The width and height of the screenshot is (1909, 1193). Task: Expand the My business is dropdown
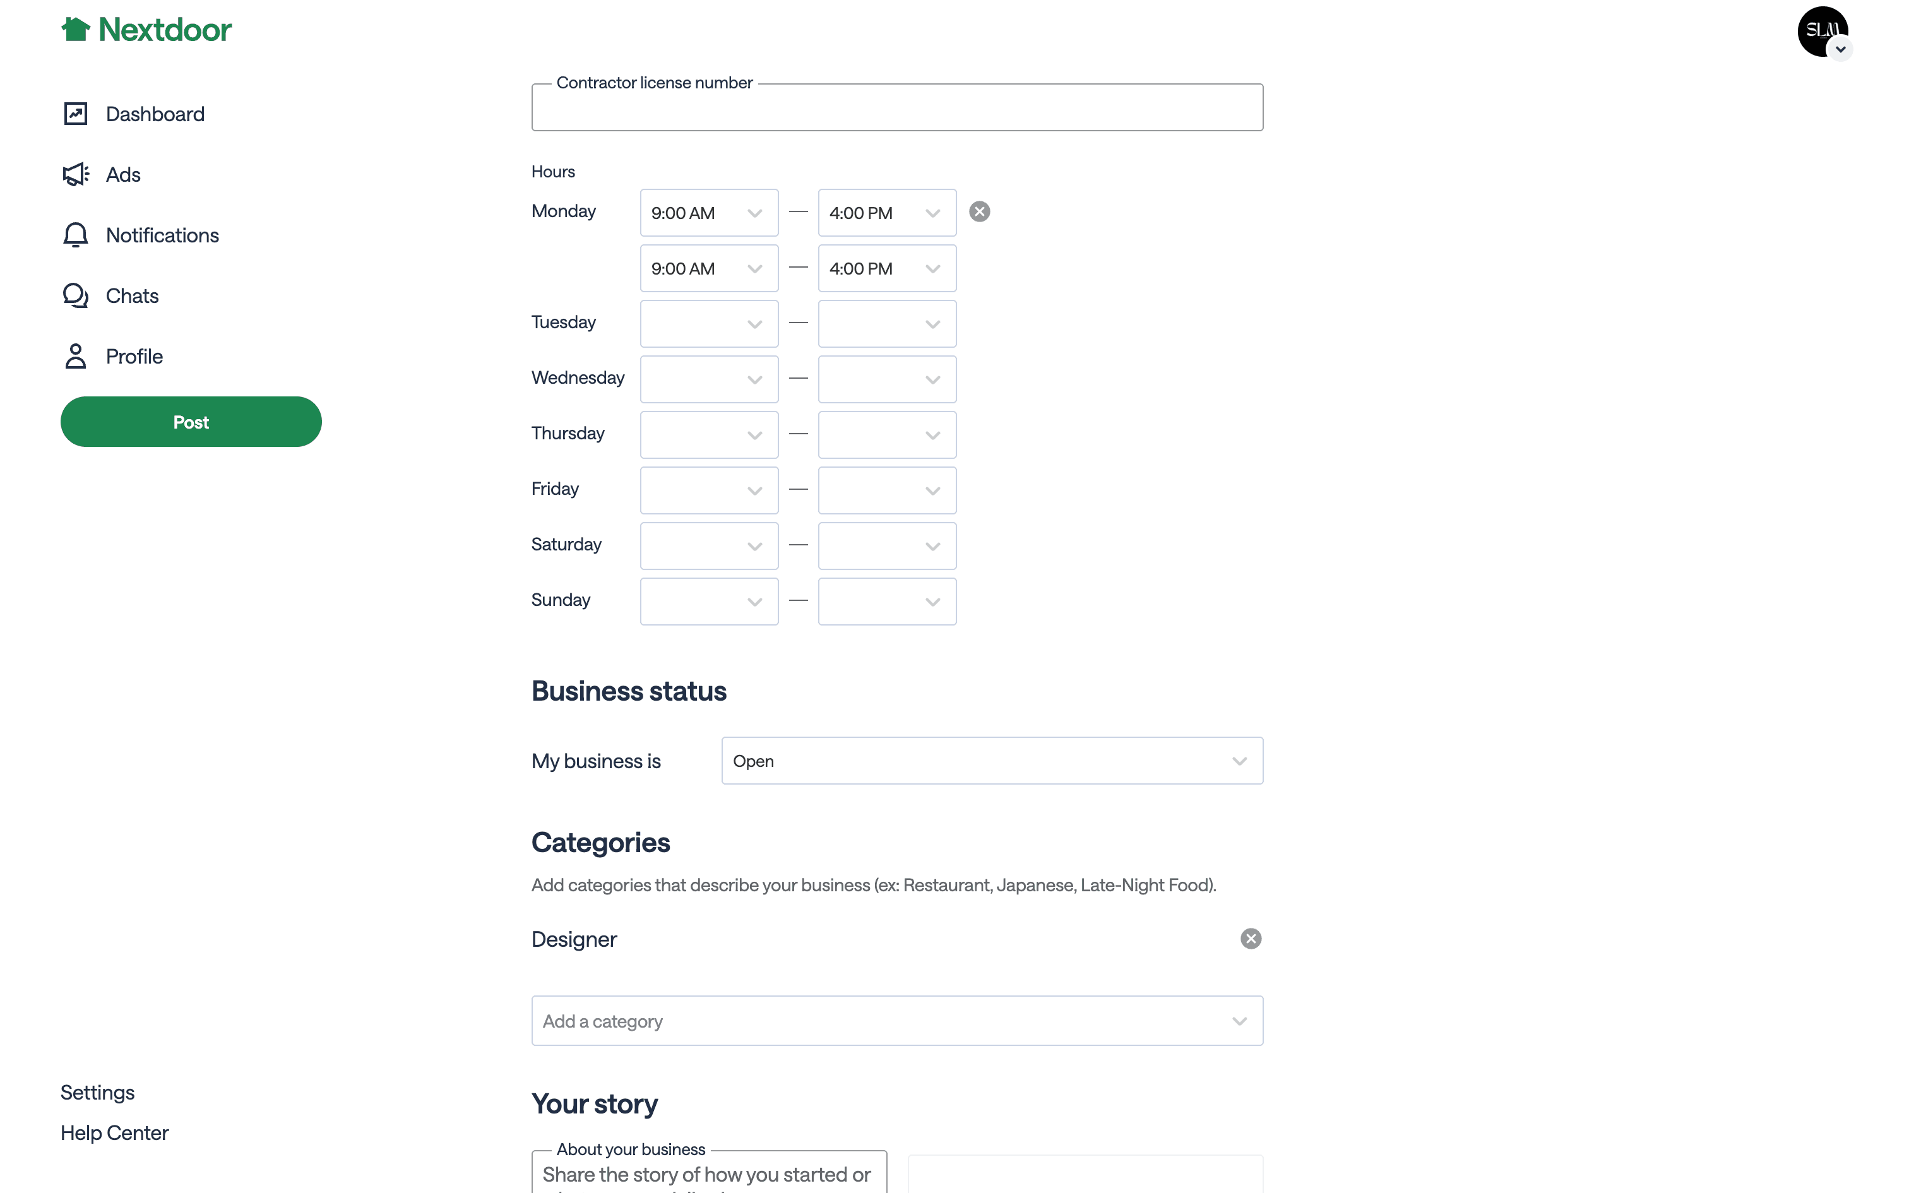click(992, 761)
